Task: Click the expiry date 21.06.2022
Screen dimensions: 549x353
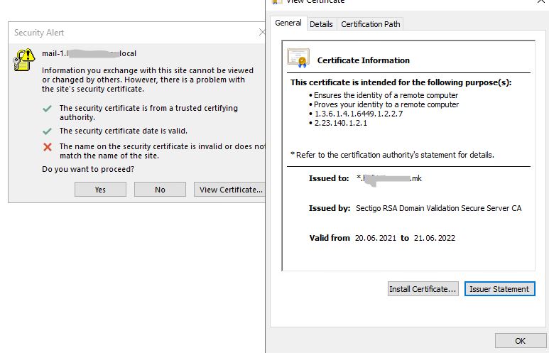Action: (435, 238)
